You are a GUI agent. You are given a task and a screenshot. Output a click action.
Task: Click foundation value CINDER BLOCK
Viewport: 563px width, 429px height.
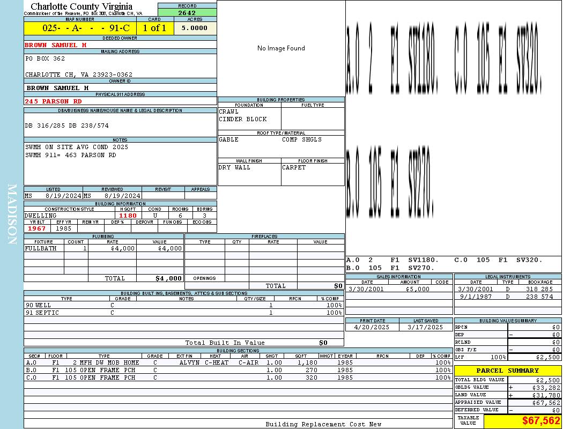pos(243,119)
